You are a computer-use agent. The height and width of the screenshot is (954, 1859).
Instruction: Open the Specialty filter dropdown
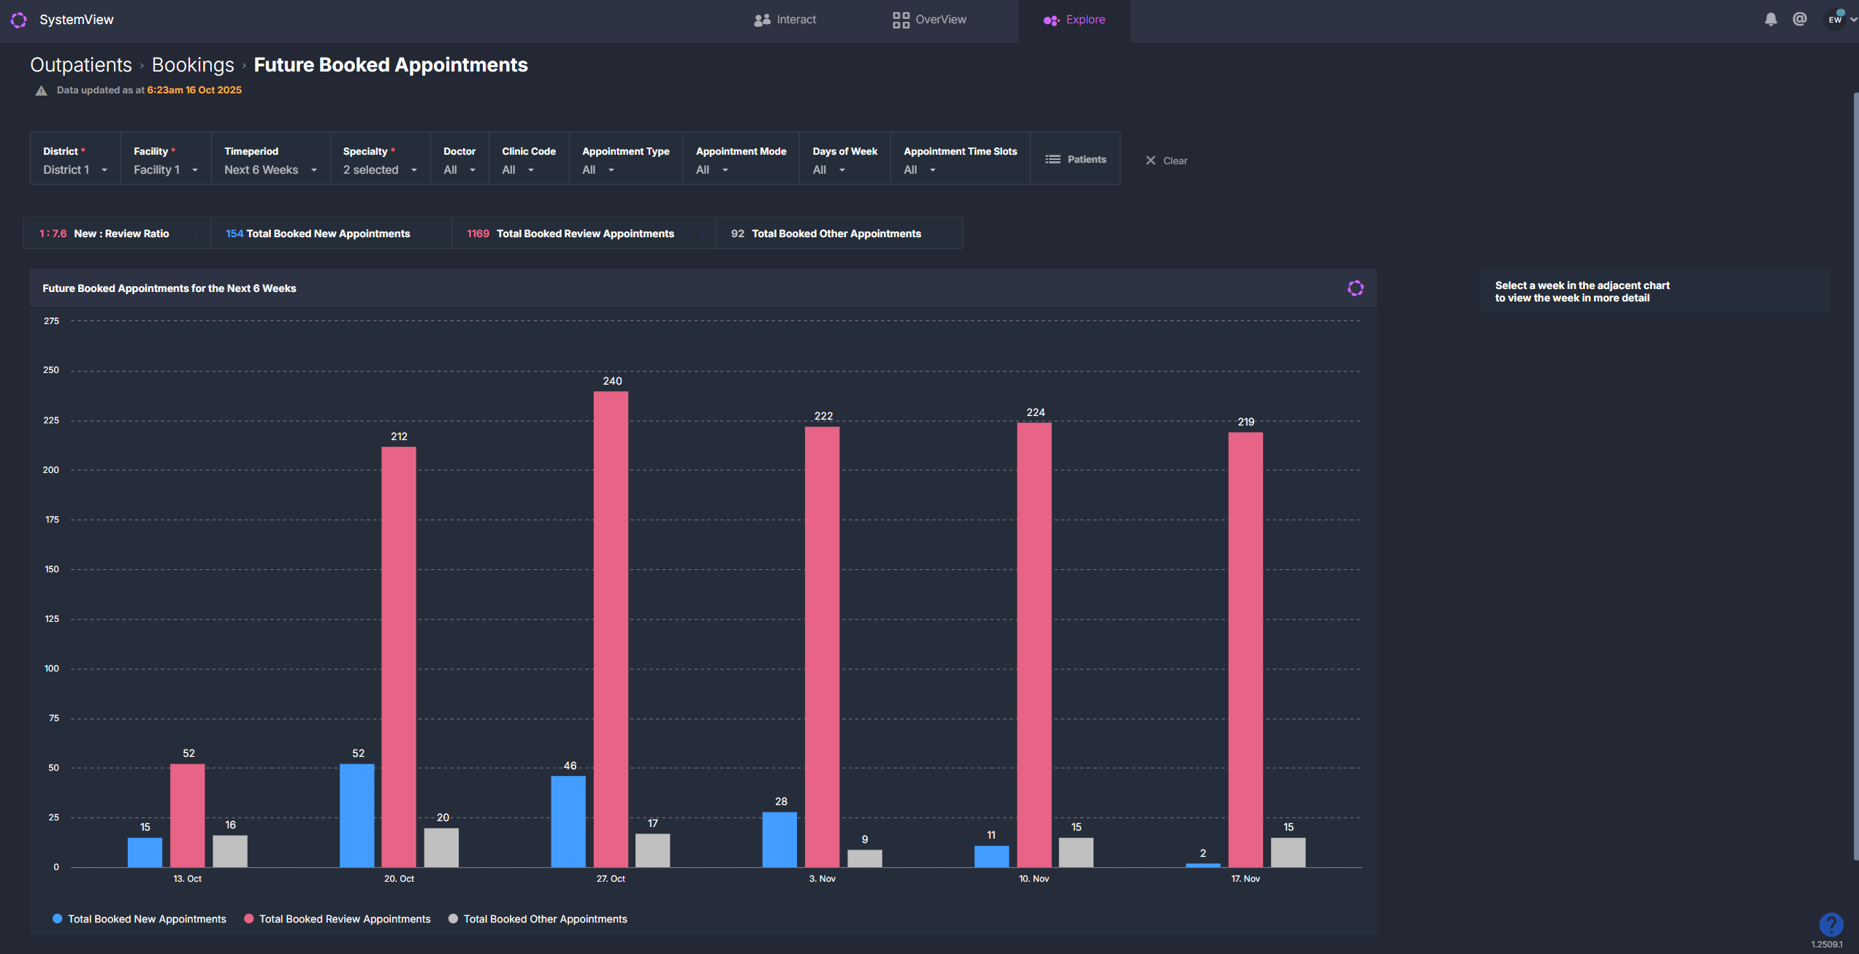point(380,169)
